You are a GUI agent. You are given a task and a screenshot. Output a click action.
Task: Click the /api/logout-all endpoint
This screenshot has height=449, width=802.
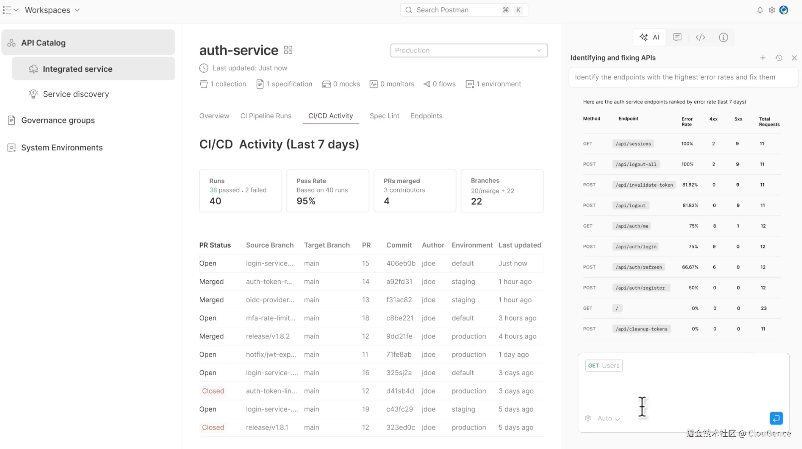pyautogui.click(x=636, y=164)
